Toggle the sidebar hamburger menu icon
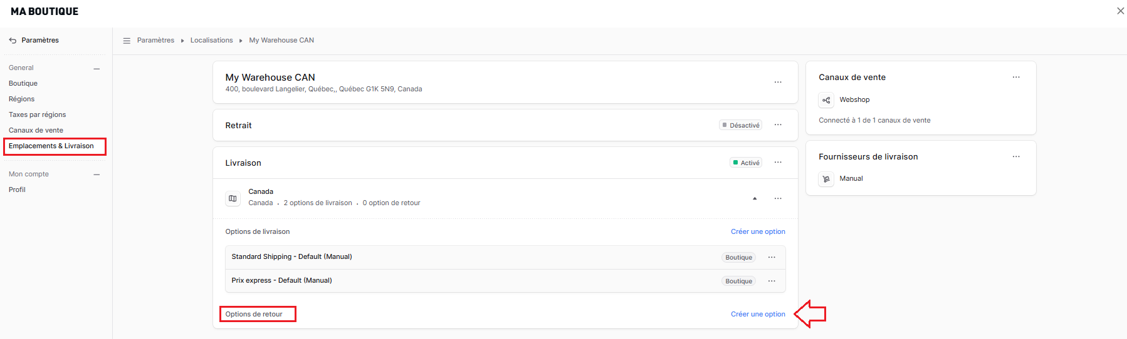 [127, 41]
